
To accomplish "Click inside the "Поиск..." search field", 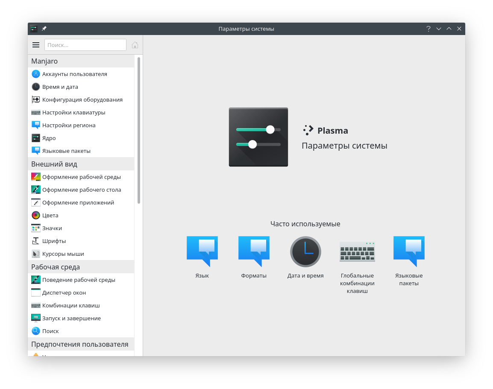I will [x=85, y=45].
